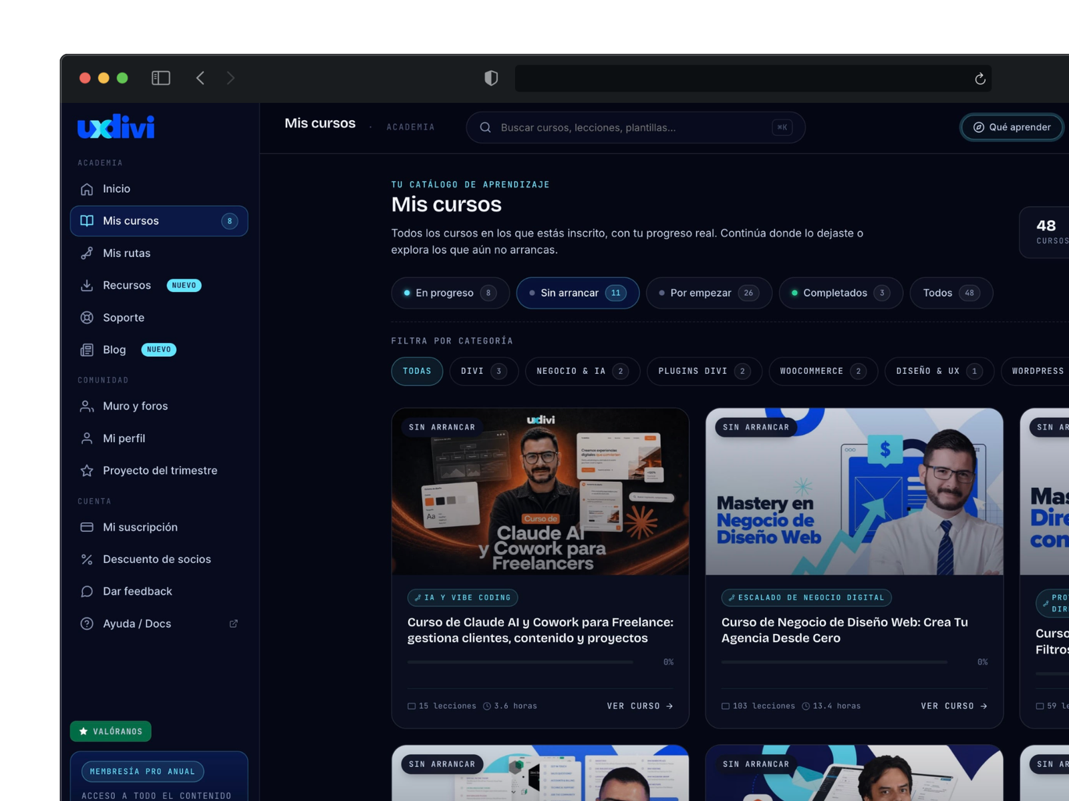Open Descuento de socios page
This screenshot has height=801, width=1069.
[159, 559]
